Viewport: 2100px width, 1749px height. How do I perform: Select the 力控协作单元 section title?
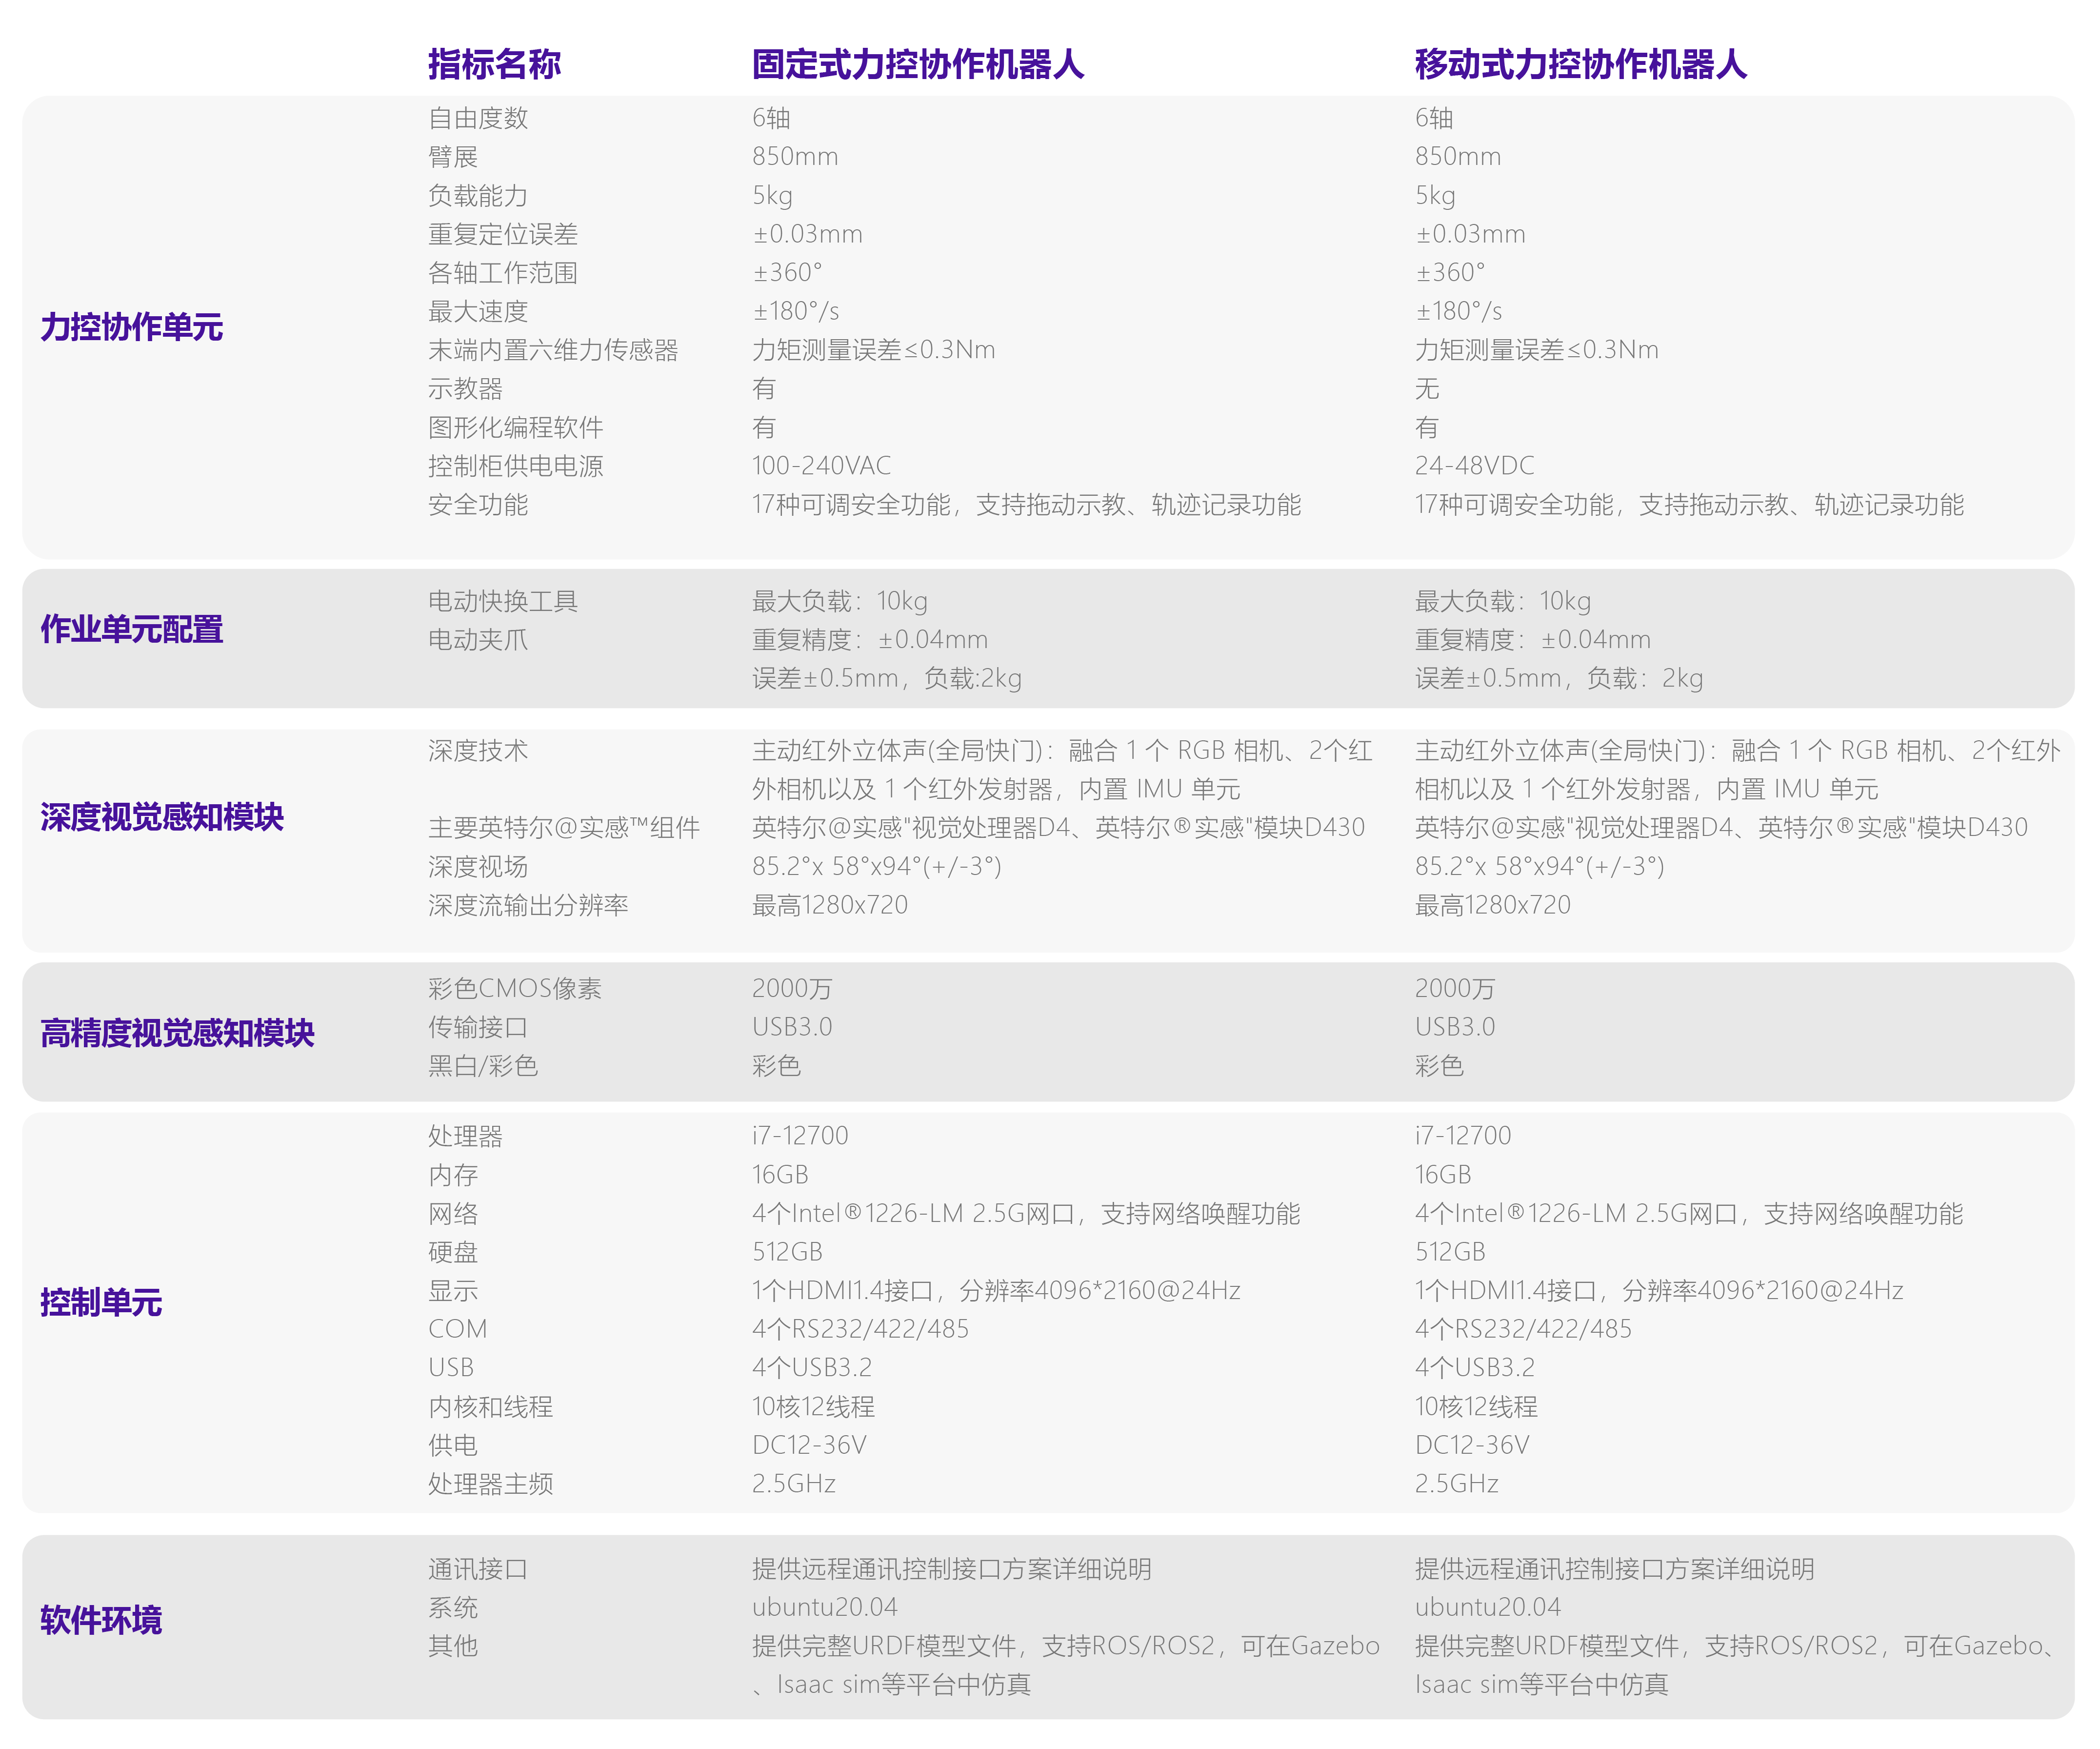pyautogui.click(x=131, y=327)
